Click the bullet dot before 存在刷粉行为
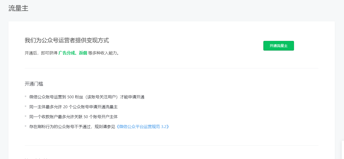 (26, 126)
